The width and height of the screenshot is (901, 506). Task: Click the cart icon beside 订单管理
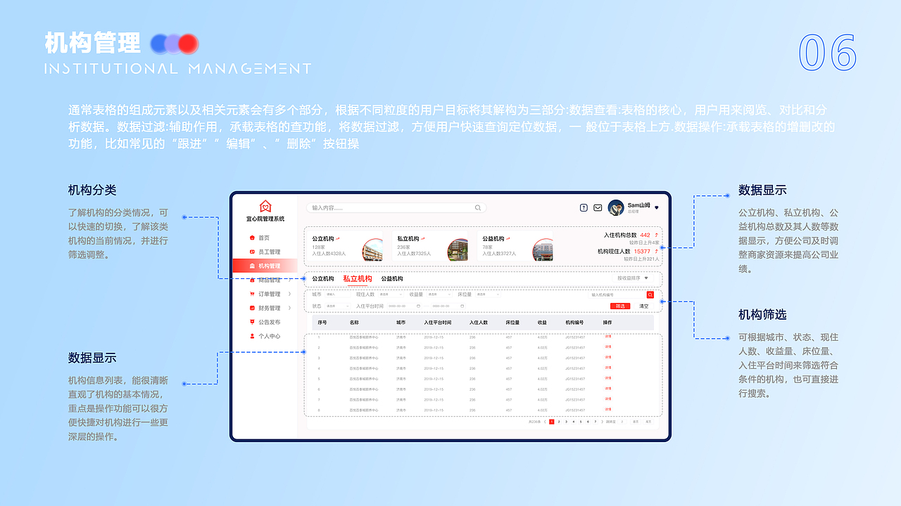pos(252,294)
